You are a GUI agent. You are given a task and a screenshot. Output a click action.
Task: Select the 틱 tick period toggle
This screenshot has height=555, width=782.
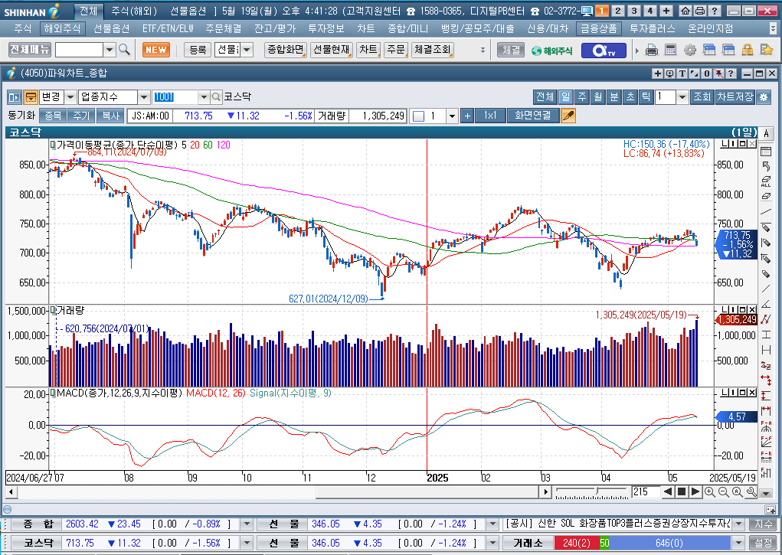click(646, 96)
